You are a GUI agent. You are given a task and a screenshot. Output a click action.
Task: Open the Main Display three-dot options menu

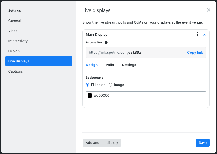click(197, 34)
